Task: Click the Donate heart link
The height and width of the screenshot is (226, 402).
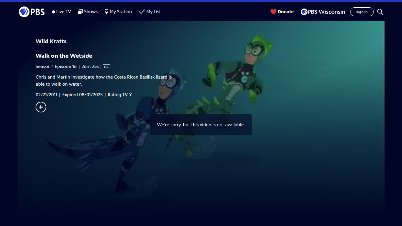Action: 282,12
